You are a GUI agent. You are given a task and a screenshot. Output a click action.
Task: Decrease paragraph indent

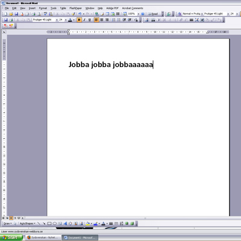click(x=124, y=20)
